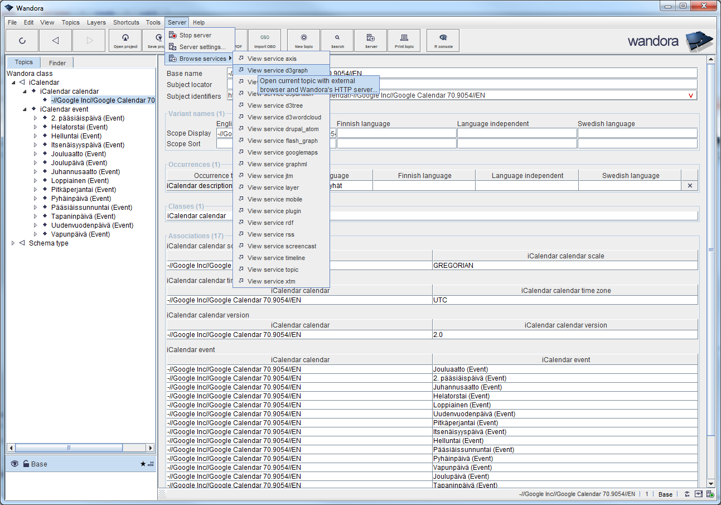Click the Import OBO toolbar icon
This screenshot has height=505, width=721.
point(264,40)
